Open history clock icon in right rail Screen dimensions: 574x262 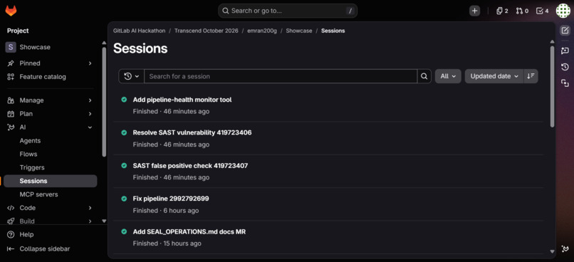point(565,67)
